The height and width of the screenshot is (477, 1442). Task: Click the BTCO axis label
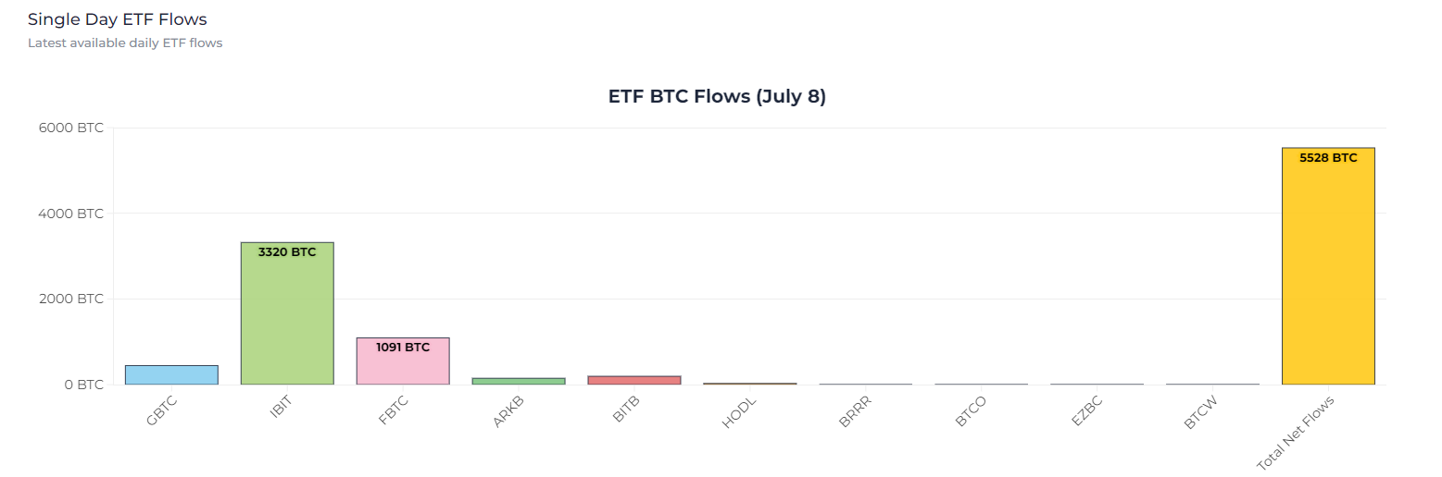972,410
